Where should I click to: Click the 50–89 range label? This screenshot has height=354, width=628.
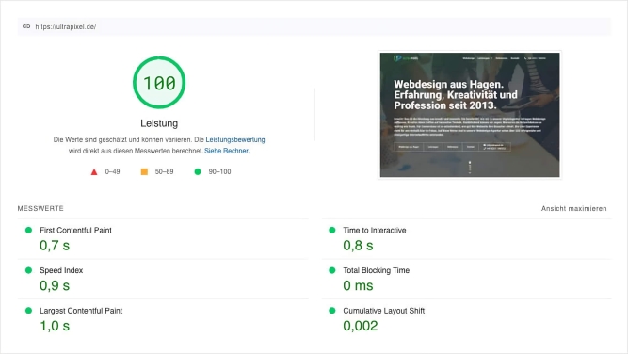click(x=164, y=171)
